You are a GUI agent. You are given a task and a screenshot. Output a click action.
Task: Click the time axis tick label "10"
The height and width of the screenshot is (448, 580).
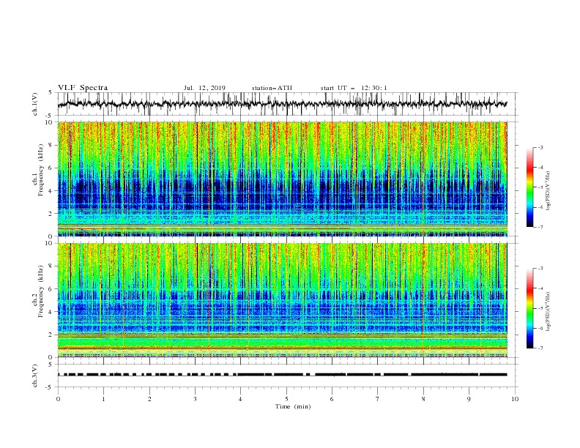tap(515, 399)
